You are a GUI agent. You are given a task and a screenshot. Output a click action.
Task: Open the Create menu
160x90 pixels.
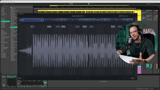pos(5,2)
